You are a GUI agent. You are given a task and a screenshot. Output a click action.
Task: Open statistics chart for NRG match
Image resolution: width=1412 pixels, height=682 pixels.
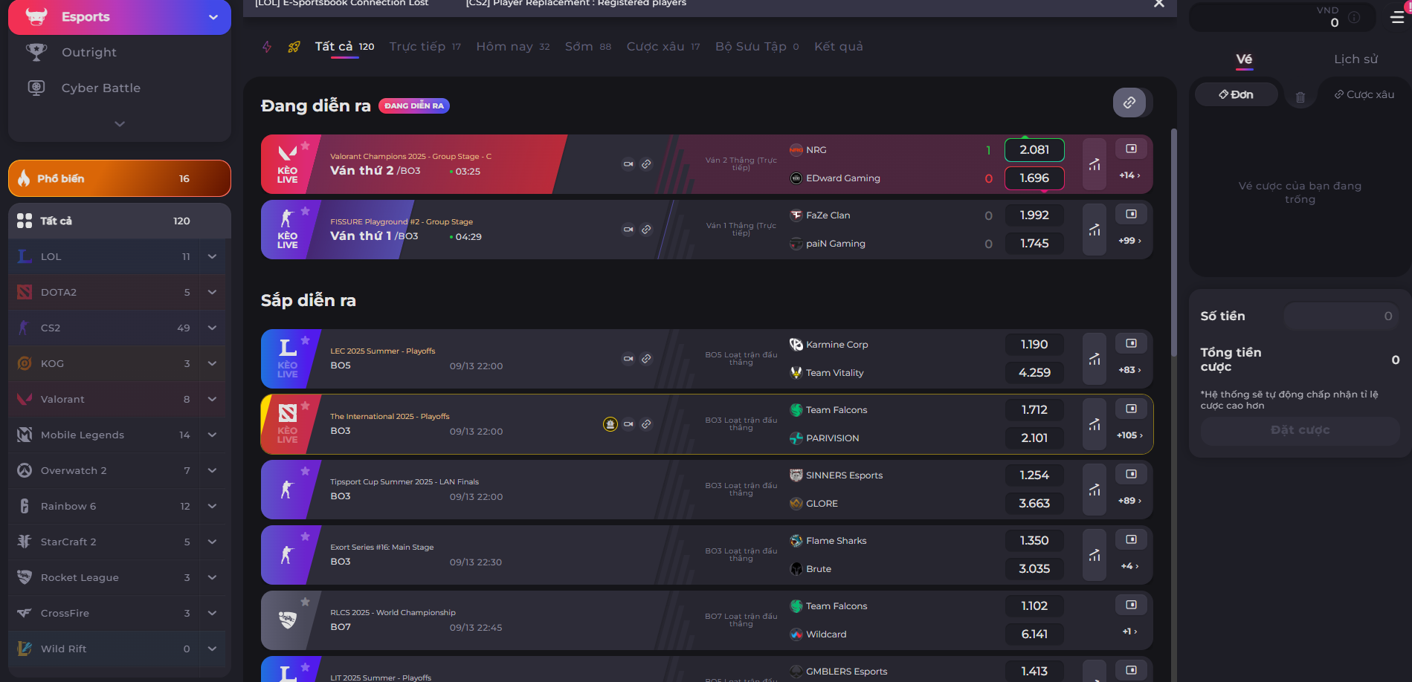[1095, 164]
